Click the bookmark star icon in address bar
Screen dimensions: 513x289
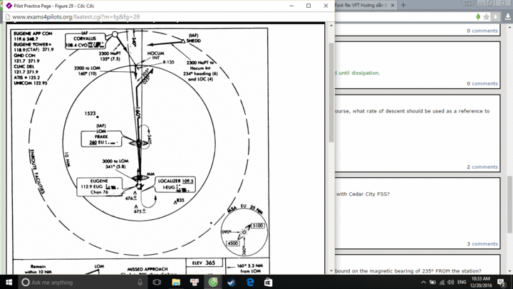click(x=487, y=16)
